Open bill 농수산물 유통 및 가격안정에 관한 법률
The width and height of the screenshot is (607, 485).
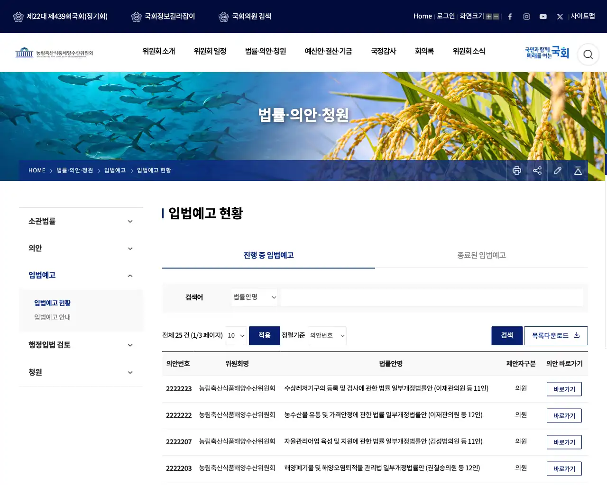pyautogui.click(x=383, y=415)
